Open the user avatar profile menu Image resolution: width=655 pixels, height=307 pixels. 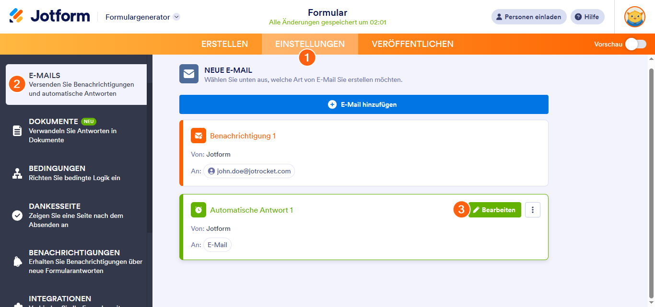[x=634, y=17]
